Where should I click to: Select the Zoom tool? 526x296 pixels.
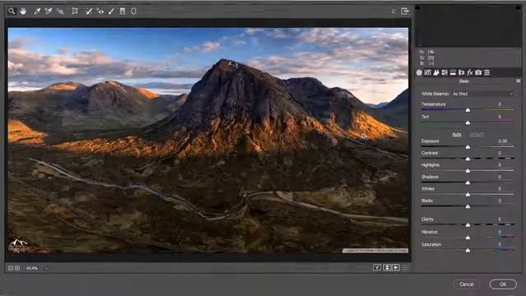pyautogui.click(x=12, y=11)
